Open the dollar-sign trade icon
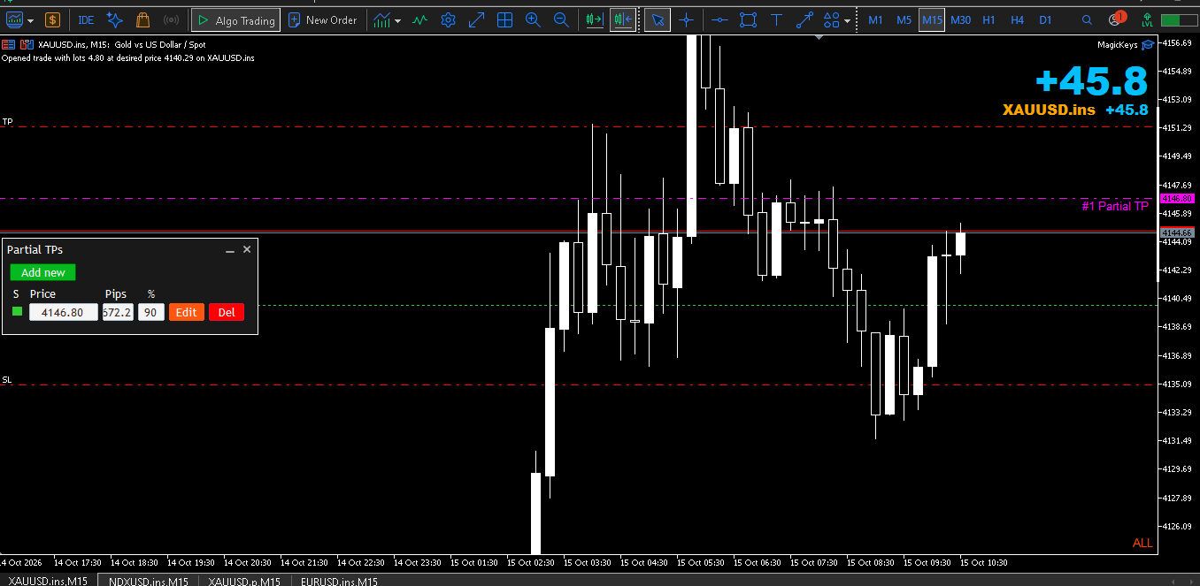 [x=52, y=19]
